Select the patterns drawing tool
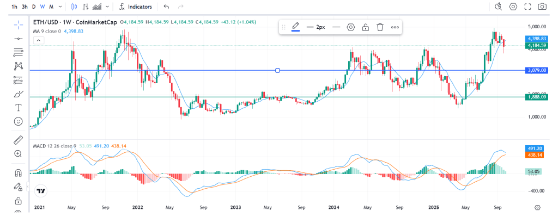Viewport: 558px width, 217px height. point(18,66)
